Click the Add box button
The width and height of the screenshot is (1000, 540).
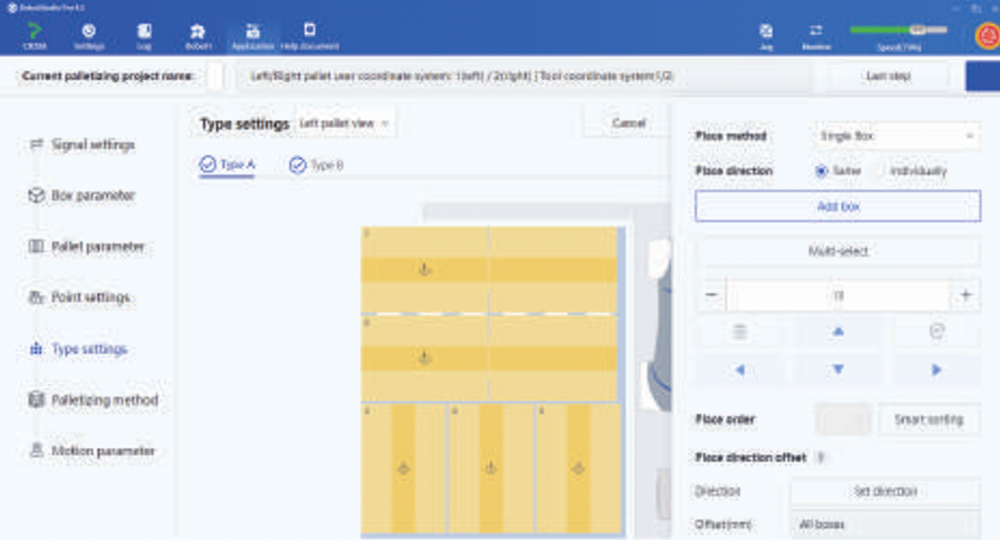(x=837, y=207)
